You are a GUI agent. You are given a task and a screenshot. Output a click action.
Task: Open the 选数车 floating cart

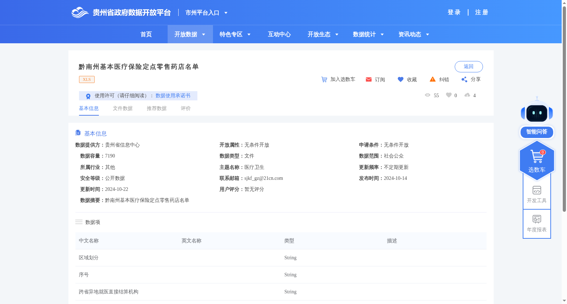(x=537, y=160)
